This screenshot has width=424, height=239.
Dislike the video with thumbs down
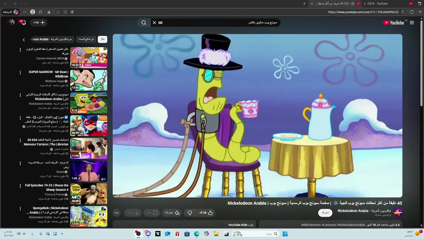tap(190, 213)
